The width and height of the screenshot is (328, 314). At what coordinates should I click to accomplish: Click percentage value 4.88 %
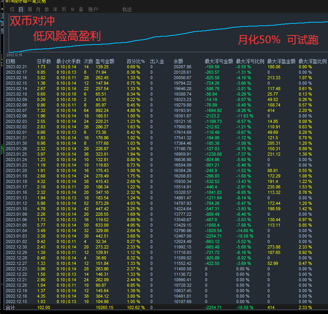(134, 110)
